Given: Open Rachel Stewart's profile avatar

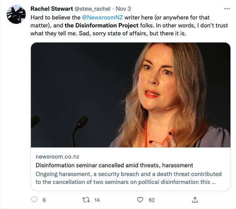Looking at the screenshot, I should [16, 14].
